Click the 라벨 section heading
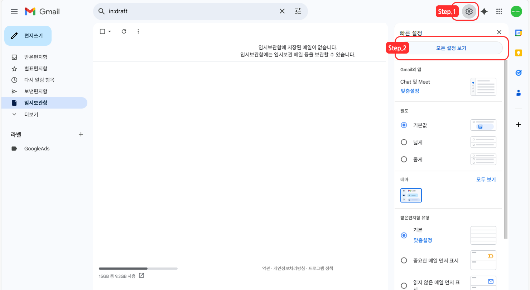530x290 pixels. pos(16,135)
